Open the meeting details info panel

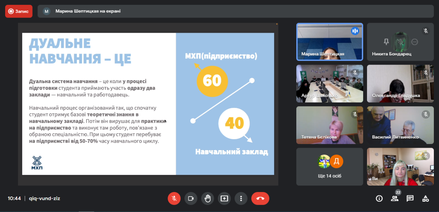tap(379, 198)
